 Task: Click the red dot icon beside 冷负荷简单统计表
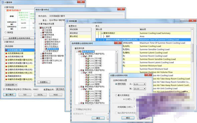[6, 53]
